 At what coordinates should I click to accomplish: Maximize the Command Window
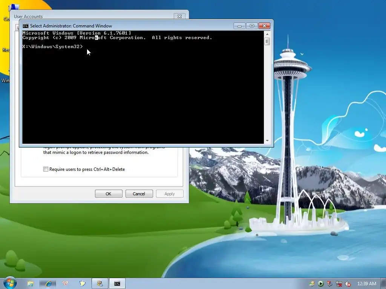252,26
